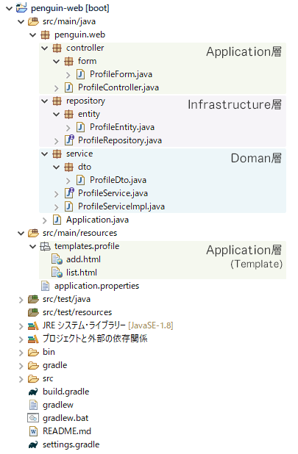
Task: Expand the src/test/java folder
Action: [21, 300]
